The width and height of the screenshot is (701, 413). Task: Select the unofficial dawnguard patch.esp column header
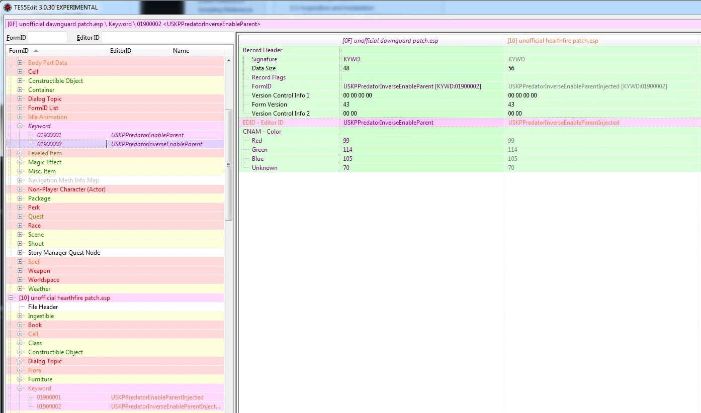coord(421,41)
